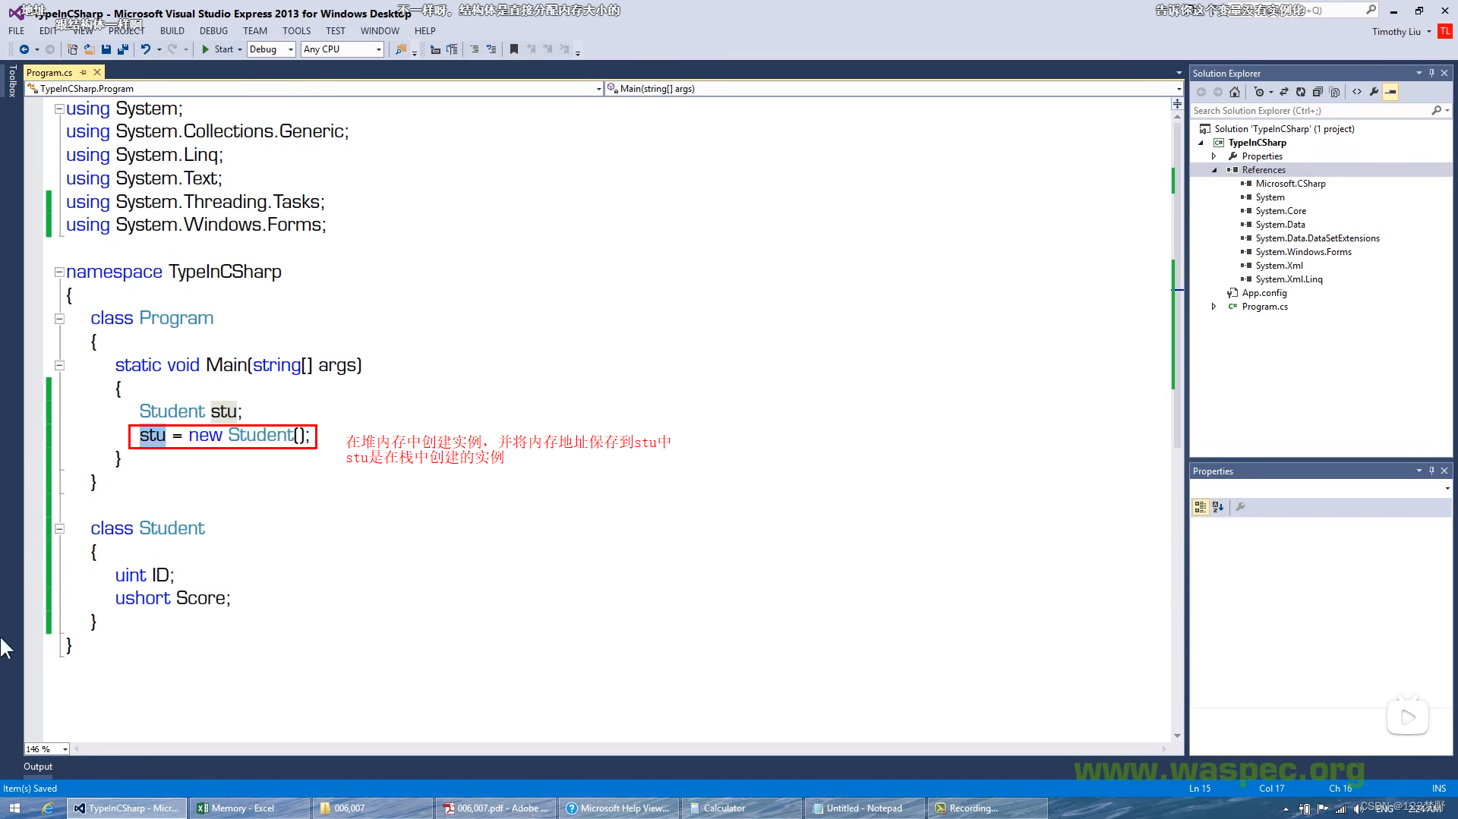
Task: Select App.config in Solution Explorer
Action: pos(1264,293)
